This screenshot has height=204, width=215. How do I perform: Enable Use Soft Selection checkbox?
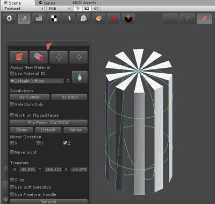pyautogui.click(x=12, y=187)
